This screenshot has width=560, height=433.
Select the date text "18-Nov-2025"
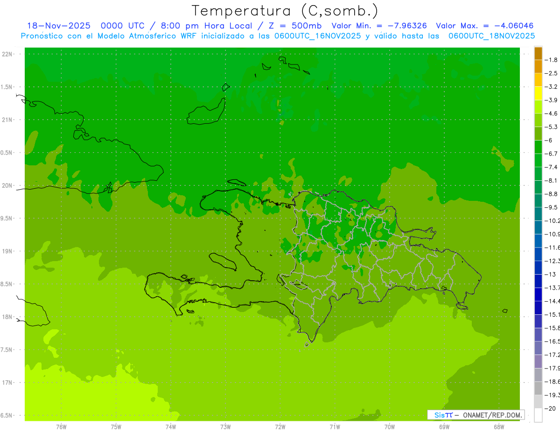(58, 26)
